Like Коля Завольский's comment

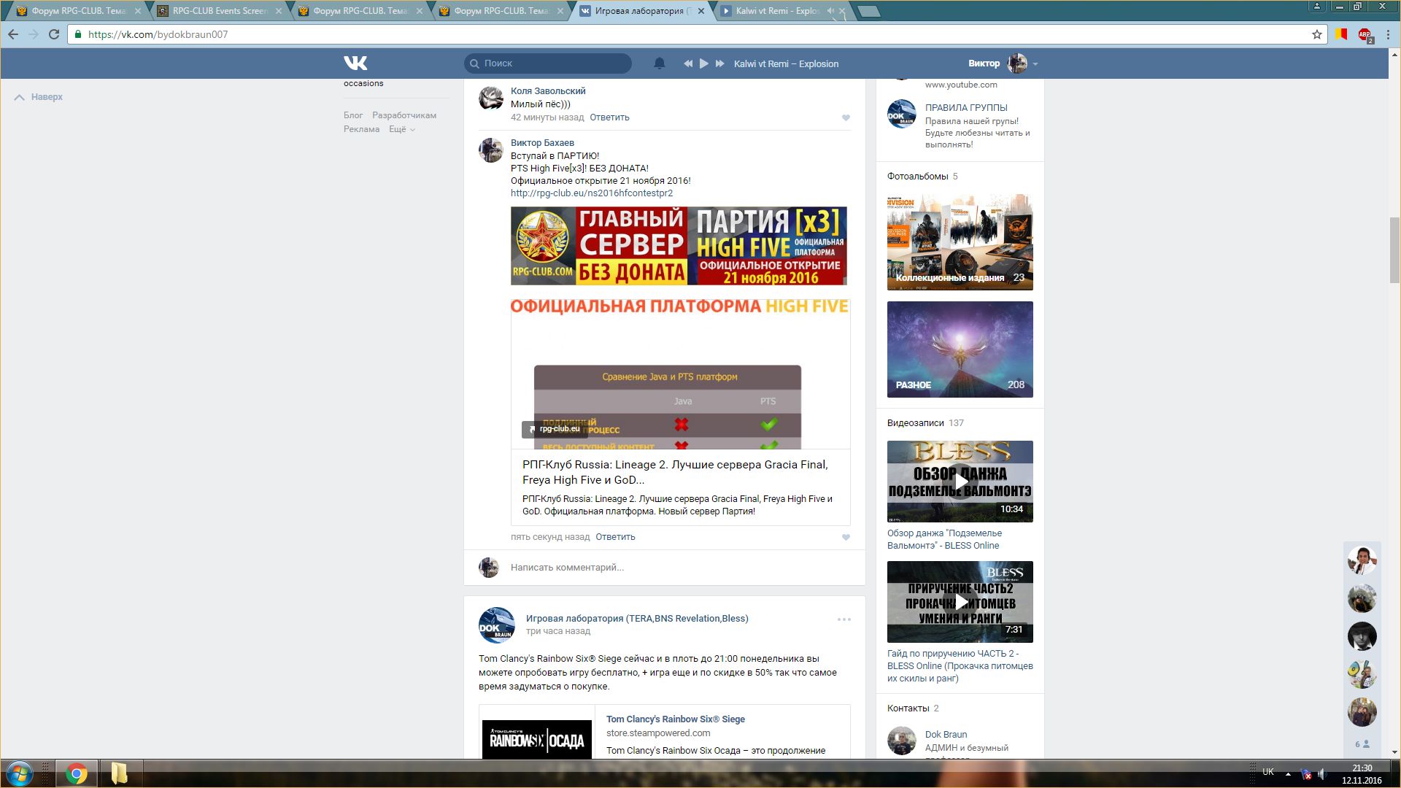(846, 117)
